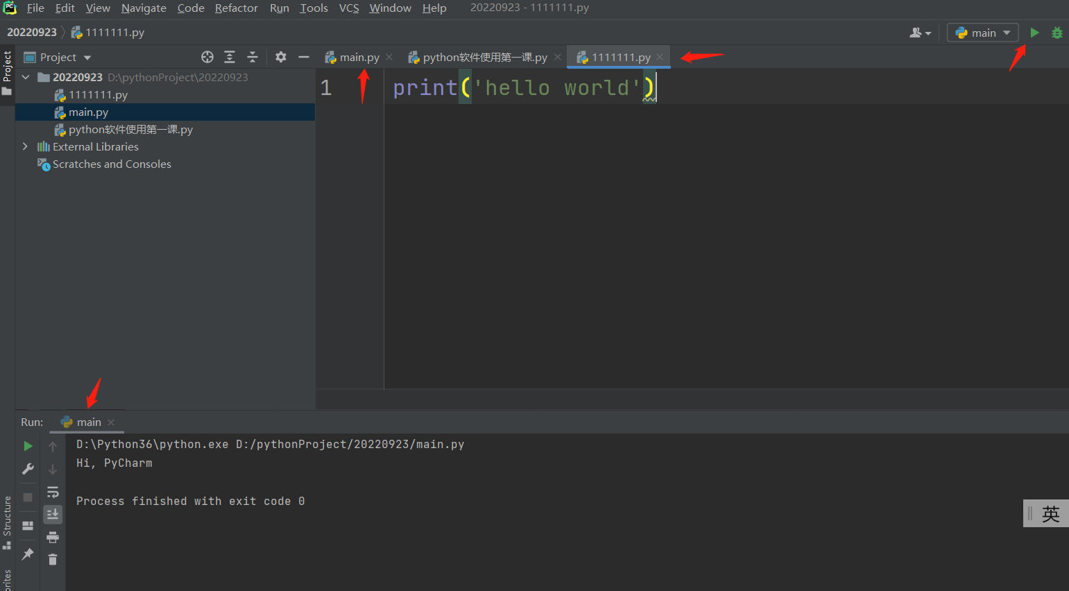Open the Edit menu
Image resolution: width=1069 pixels, height=591 pixels.
[x=65, y=8]
